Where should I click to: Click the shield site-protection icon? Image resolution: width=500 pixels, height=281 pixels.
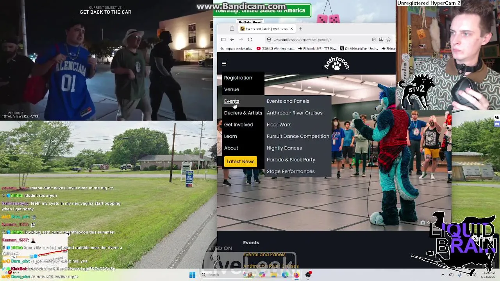269,39
